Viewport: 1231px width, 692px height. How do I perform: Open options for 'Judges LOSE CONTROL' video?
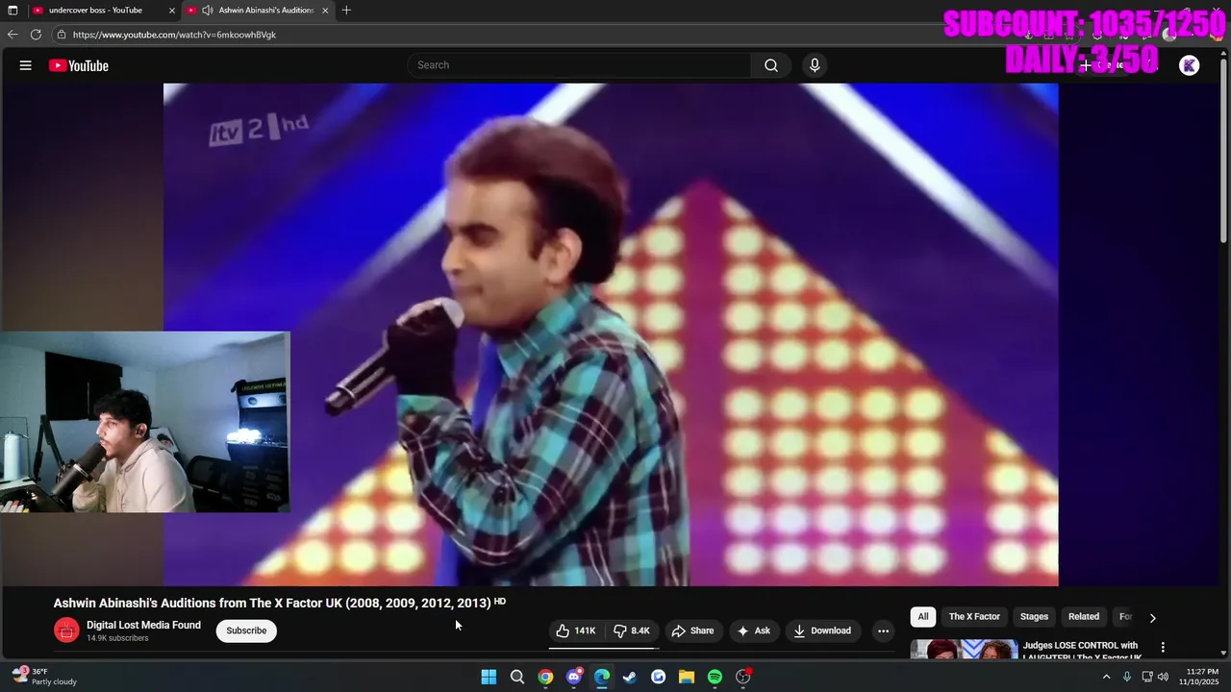[x=1163, y=647]
